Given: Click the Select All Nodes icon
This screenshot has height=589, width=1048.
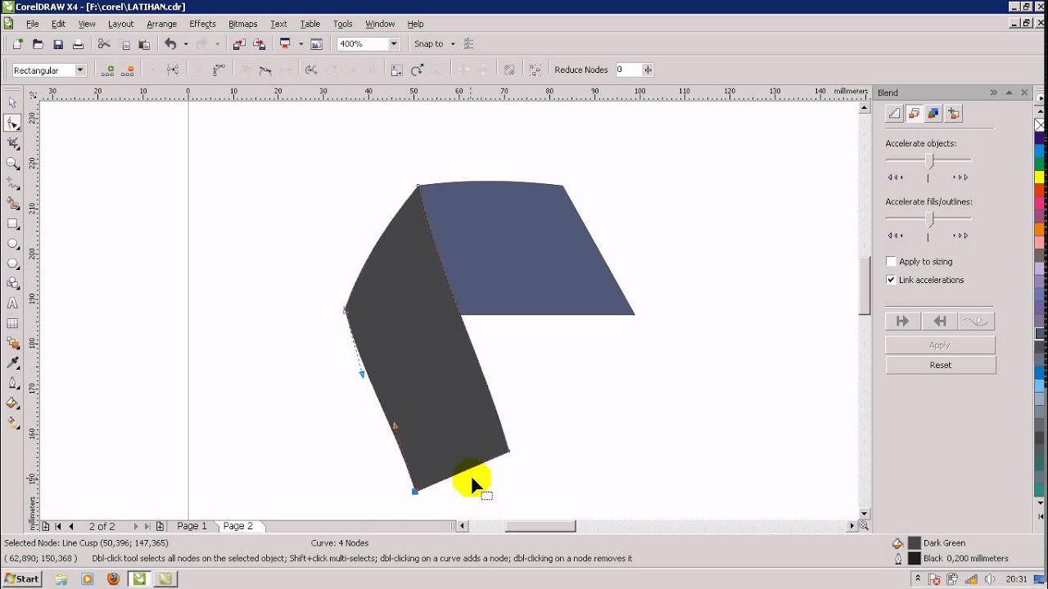Looking at the screenshot, I should point(535,70).
